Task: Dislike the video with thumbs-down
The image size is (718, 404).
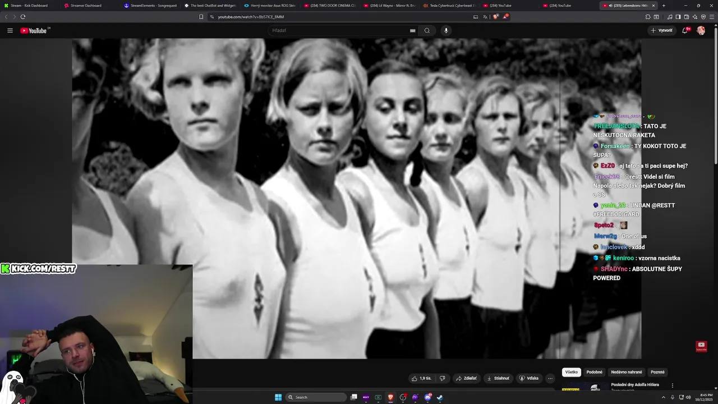Action: click(442, 378)
